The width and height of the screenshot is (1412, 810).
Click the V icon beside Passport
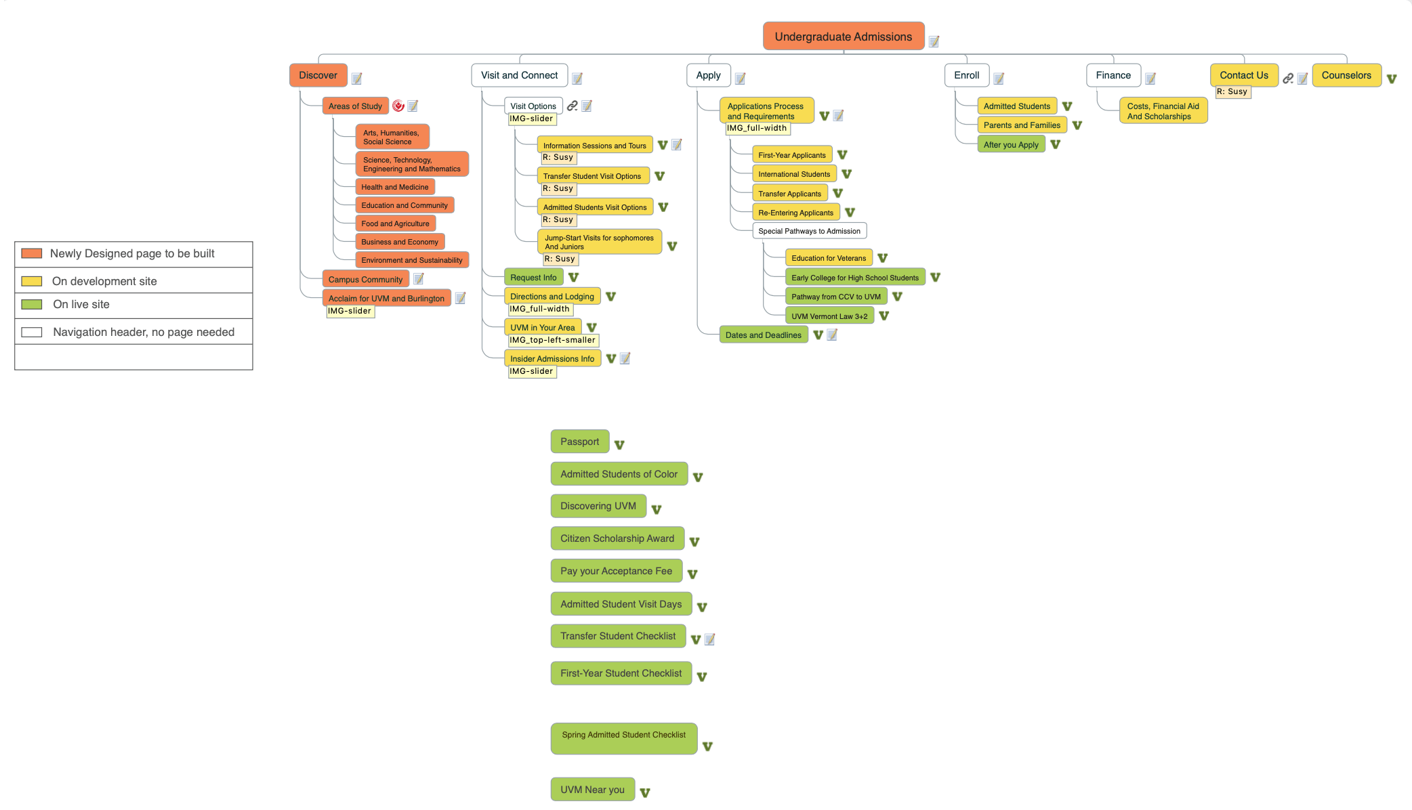619,445
